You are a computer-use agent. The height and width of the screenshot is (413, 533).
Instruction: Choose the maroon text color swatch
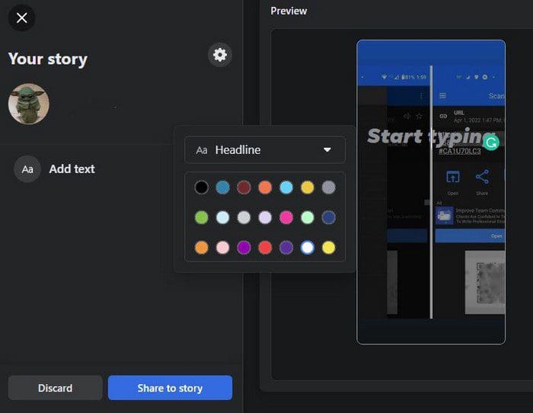244,187
